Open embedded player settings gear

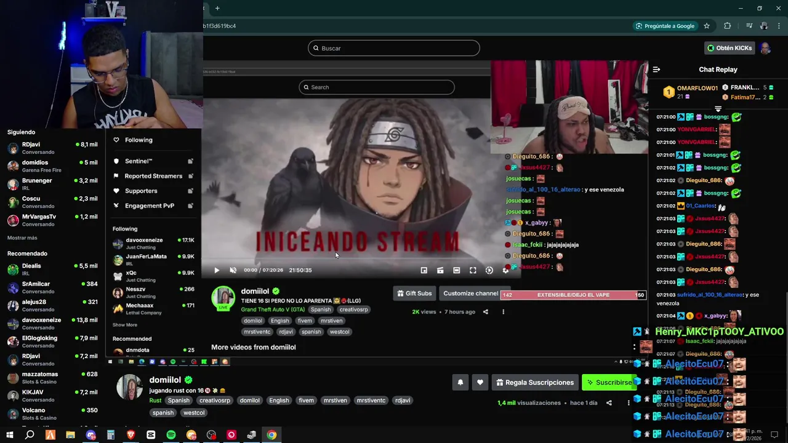coord(505,270)
